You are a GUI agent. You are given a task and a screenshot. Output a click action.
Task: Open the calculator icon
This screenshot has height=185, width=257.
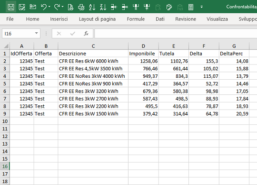pyautogui.click(x=191, y=7)
